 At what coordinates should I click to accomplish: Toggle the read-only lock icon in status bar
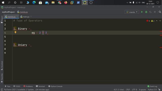tap(159, 89)
